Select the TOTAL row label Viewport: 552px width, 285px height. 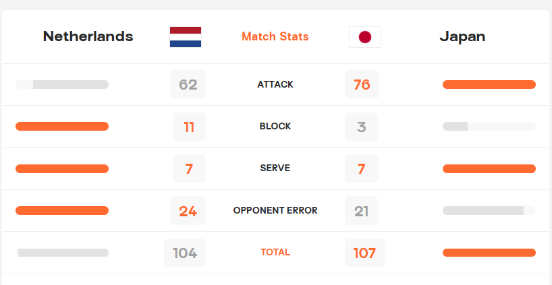275,252
